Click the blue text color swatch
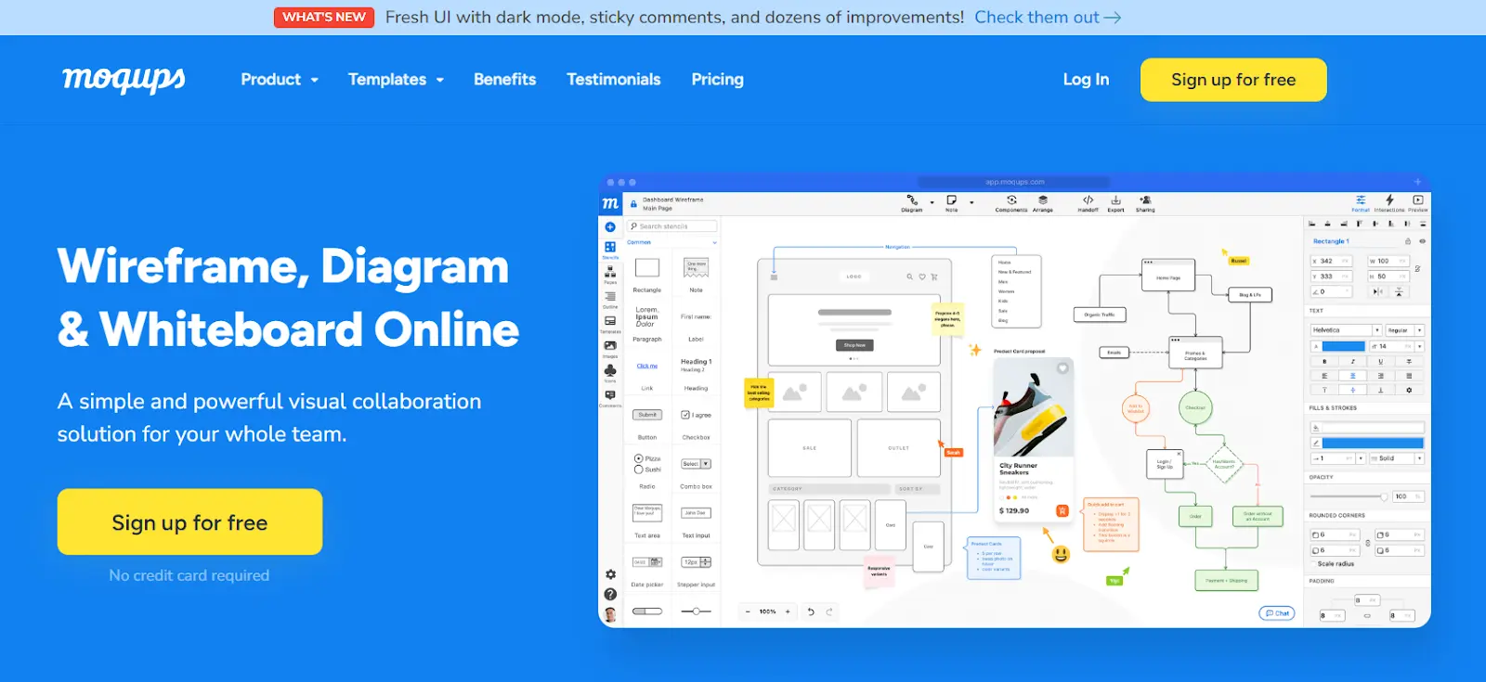Screen dimensions: 1486x682 1343,346
